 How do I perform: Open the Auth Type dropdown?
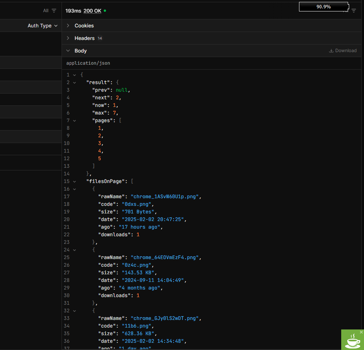[43, 25]
